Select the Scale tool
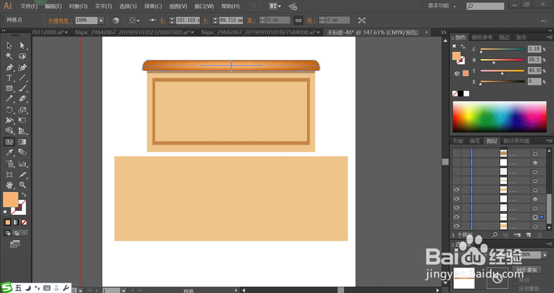The height and width of the screenshot is (293, 554). coord(22,110)
